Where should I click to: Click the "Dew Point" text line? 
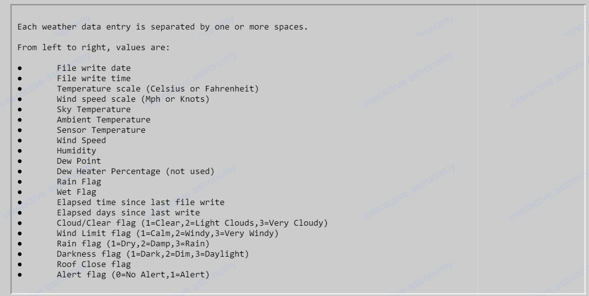79,161
